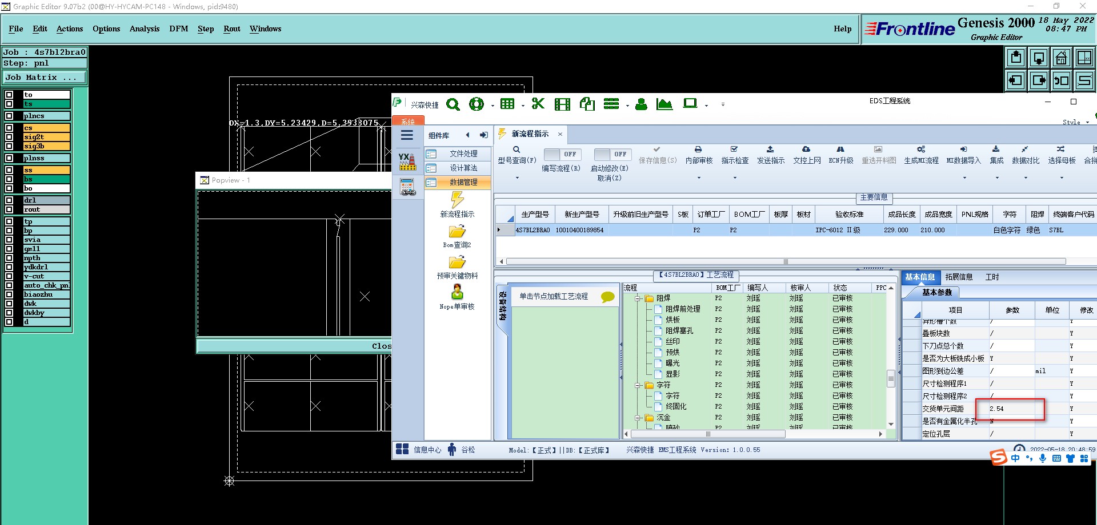Toggle the 编写流程(R) OFF switch

pyautogui.click(x=562, y=154)
